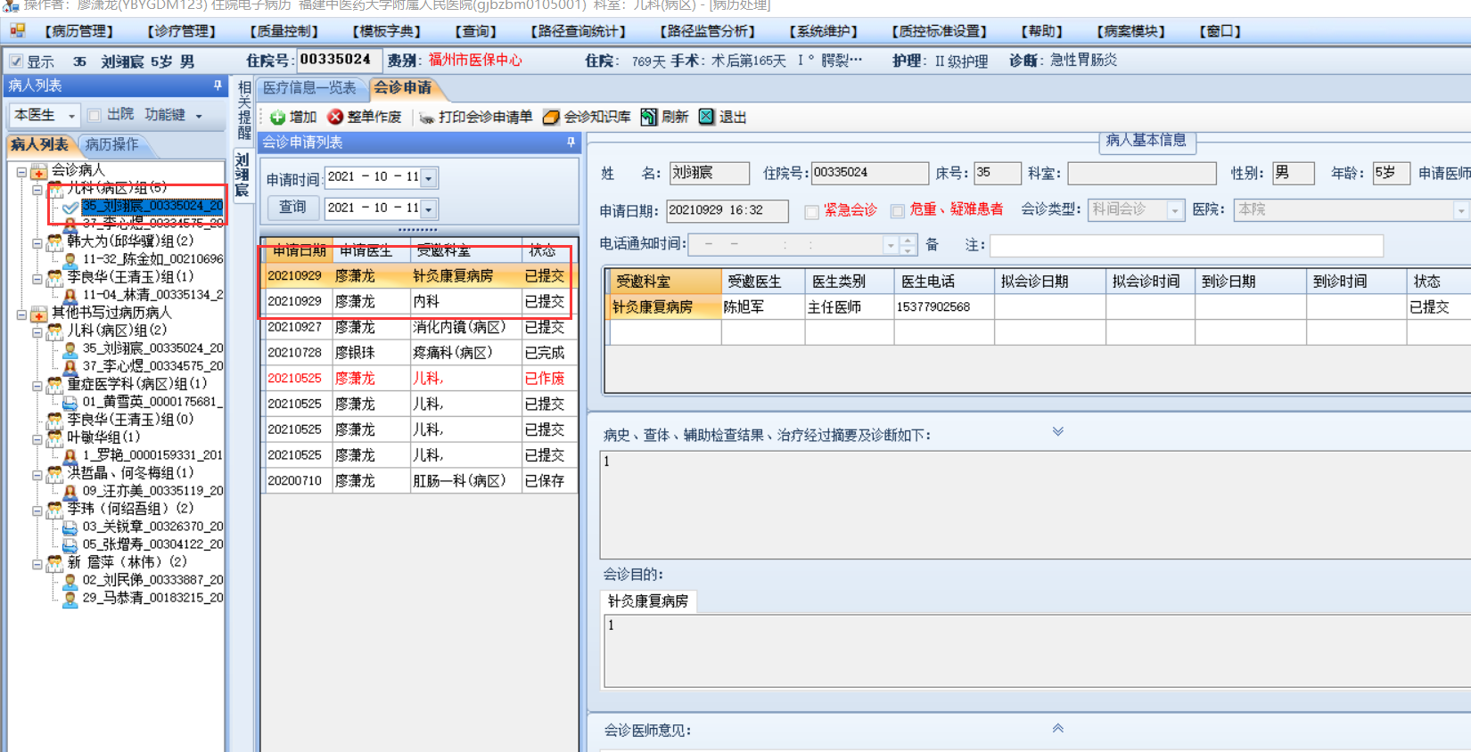
Task: Click the bed icon for 05_张增寿
Action: tap(70, 544)
